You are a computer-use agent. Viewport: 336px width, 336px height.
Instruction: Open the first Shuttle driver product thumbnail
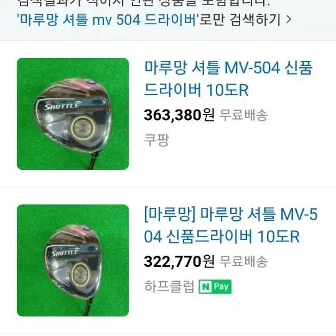73,114
